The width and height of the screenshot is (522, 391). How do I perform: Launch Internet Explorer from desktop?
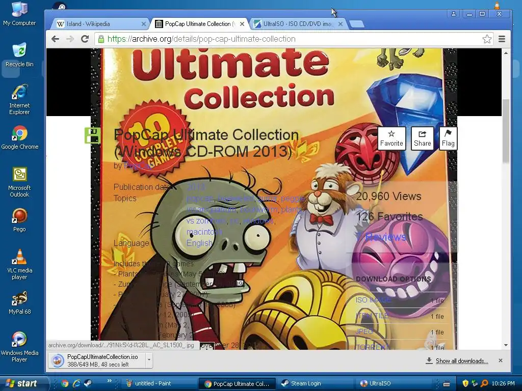coord(19,100)
